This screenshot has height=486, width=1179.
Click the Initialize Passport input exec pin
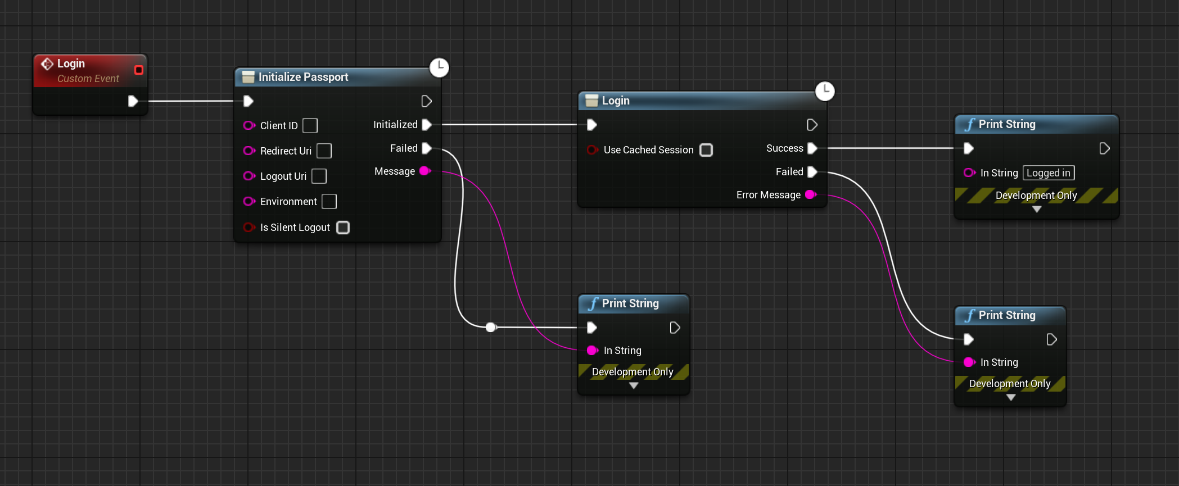248,101
